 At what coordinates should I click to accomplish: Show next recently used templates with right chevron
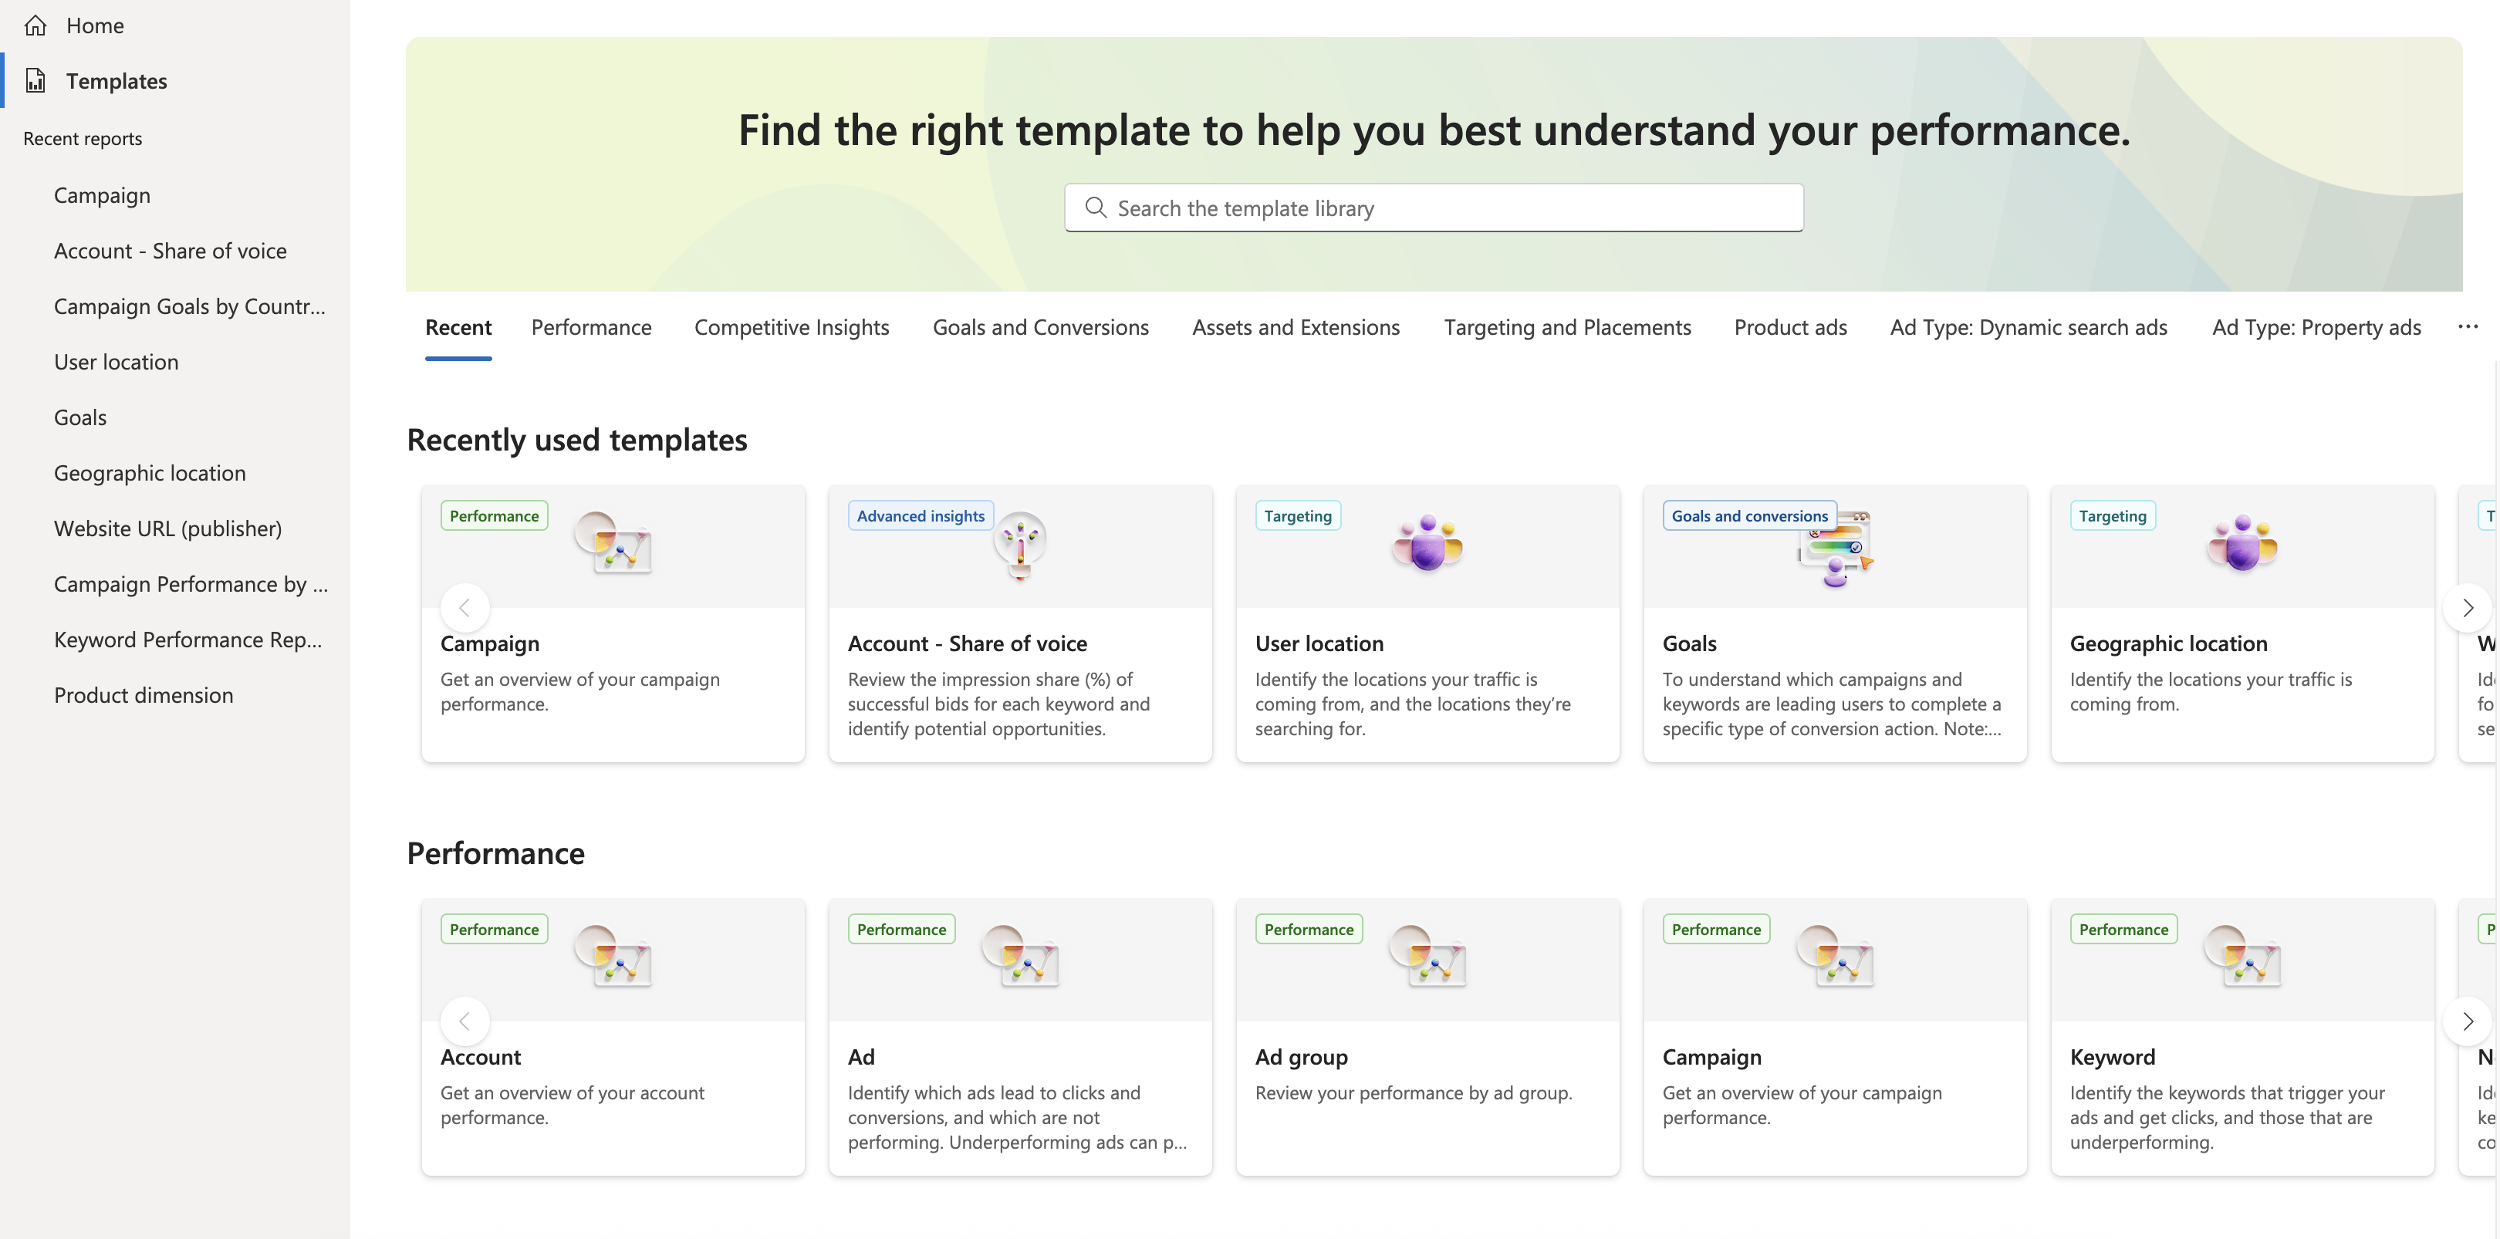[2468, 609]
